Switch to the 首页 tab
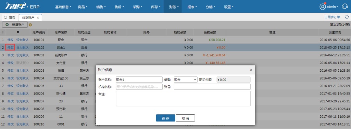 pos(10,17)
